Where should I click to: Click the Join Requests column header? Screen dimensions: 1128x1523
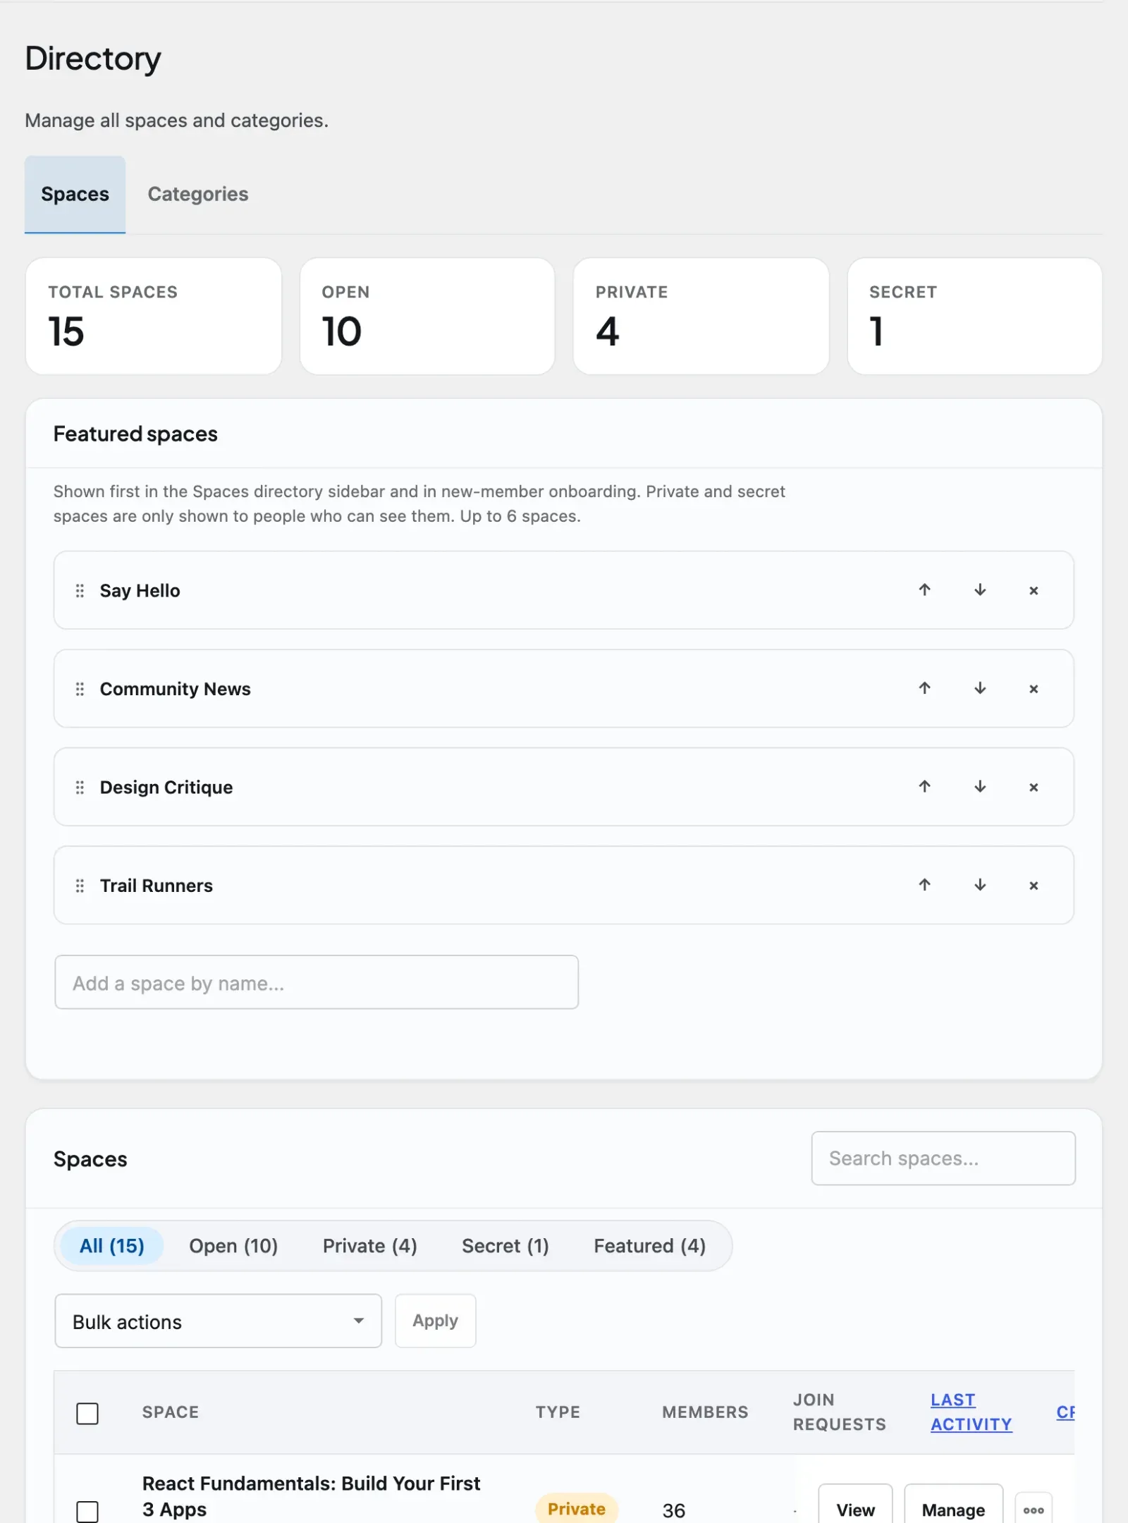839,1412
